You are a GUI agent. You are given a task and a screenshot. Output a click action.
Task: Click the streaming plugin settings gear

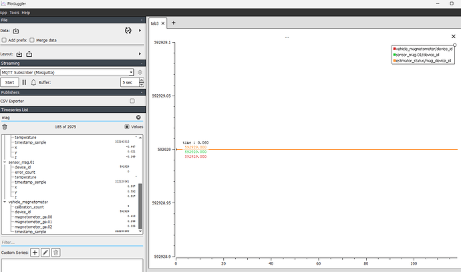tap(140, 72)
